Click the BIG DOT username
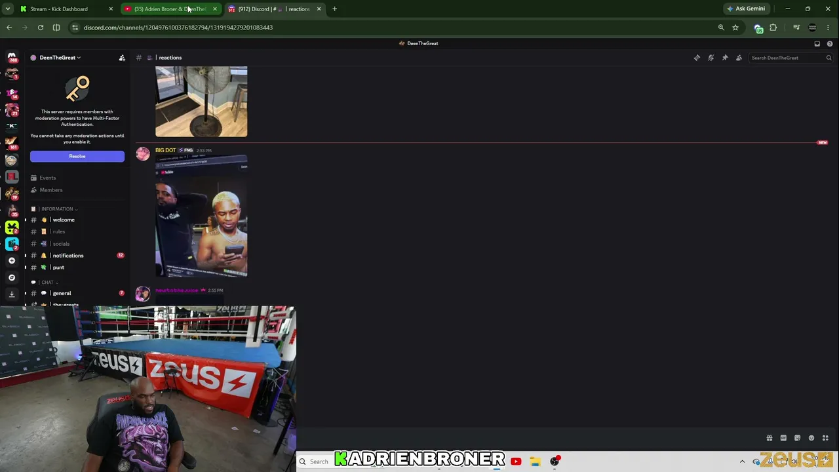 click(x=165, y=150)
